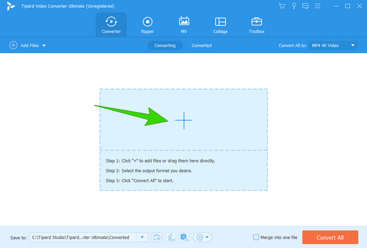Viewport: 367px width, 248px height.
Task: Switch to the Ripper module
Action: tap(147, 24)
